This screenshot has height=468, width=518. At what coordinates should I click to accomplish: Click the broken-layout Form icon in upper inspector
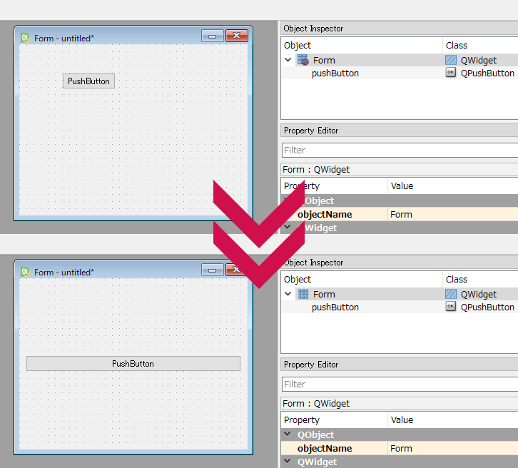pyautogui.click(x=303, y=61)
